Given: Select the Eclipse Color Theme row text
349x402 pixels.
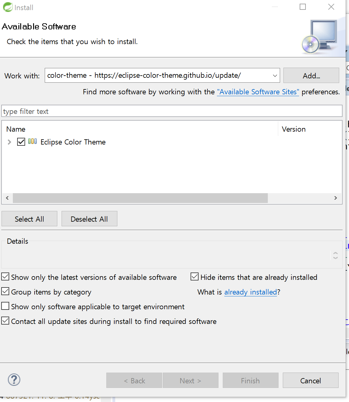Looking at the screenshot, I should click(73, 142).
